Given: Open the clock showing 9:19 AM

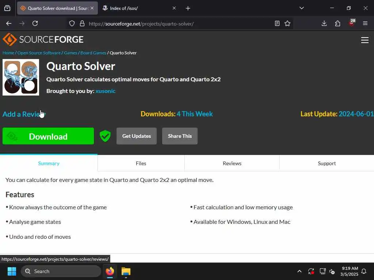Looking at the screenshot, I should tap(349, 271).
